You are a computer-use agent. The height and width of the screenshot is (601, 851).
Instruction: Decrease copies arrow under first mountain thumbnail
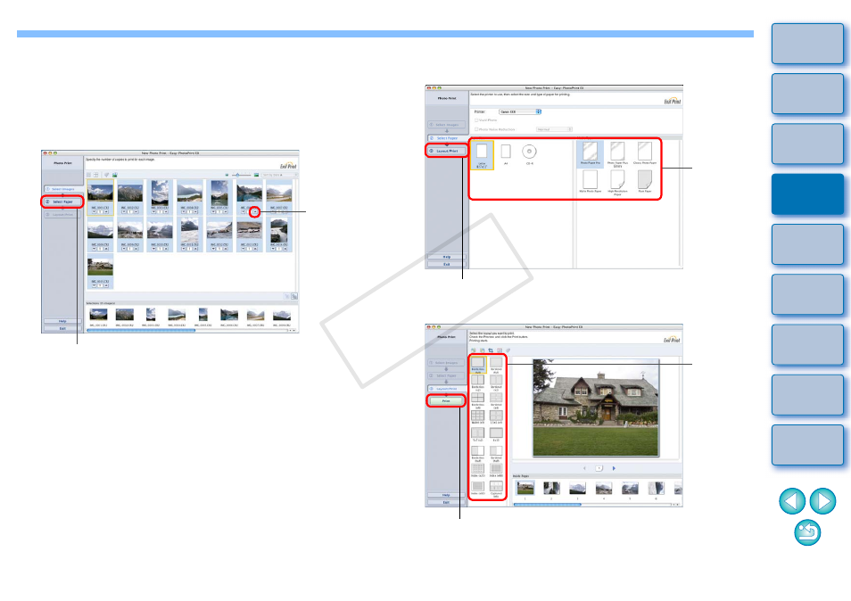coord(94,212)
